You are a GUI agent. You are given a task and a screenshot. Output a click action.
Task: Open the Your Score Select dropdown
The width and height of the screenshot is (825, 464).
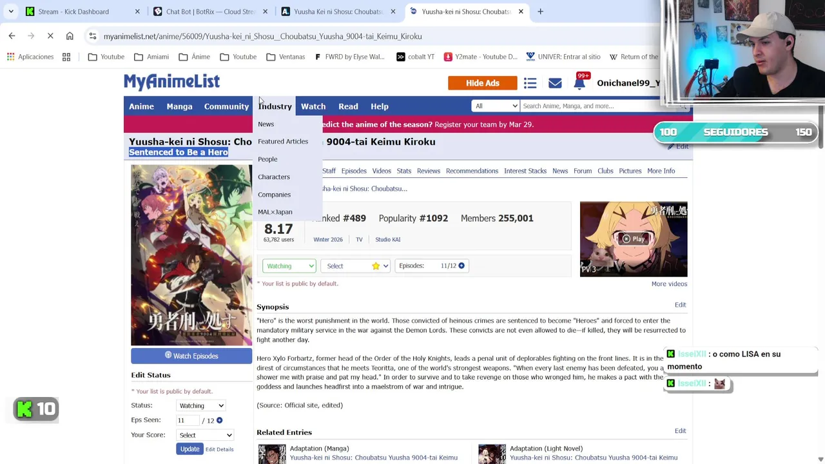pos(205,435)
